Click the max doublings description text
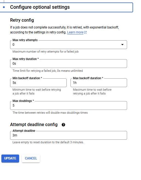The width and height of the screenshot is (141, 180). 50,113
